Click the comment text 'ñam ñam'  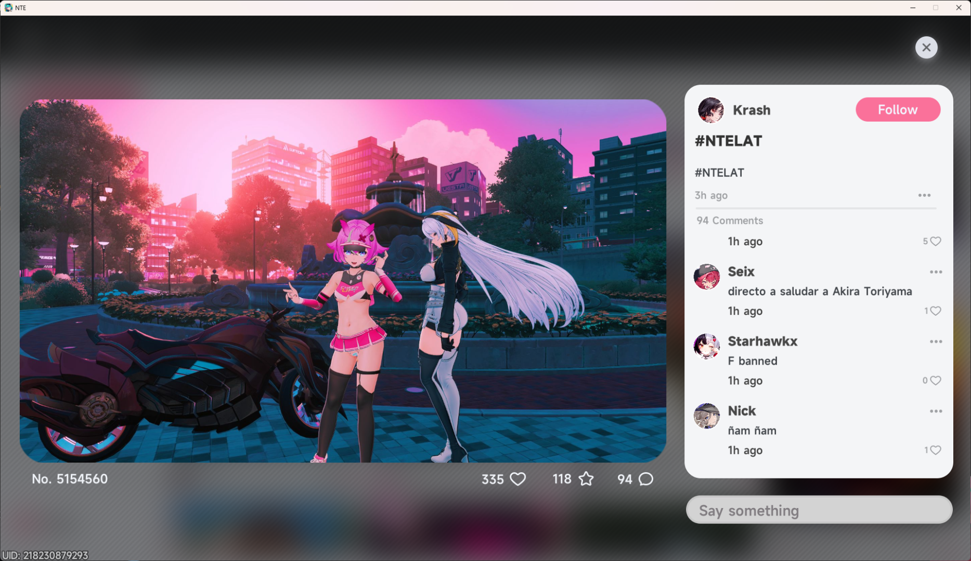click(752, 431)
